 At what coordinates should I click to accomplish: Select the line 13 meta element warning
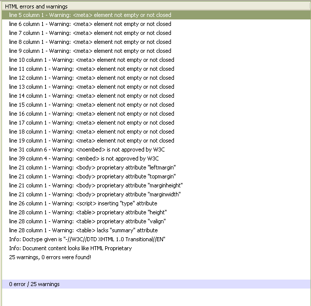pyautogui.click(x=156, y=87)
